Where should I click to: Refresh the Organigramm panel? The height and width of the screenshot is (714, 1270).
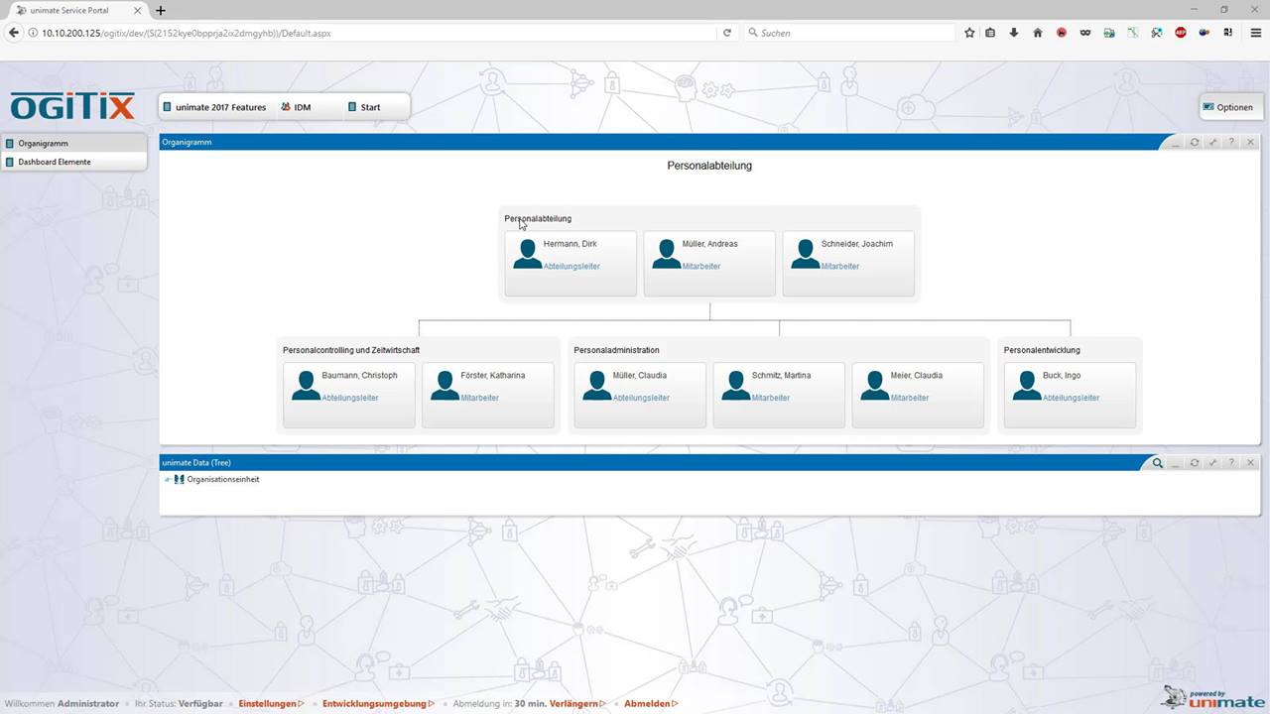(1195, 142)
